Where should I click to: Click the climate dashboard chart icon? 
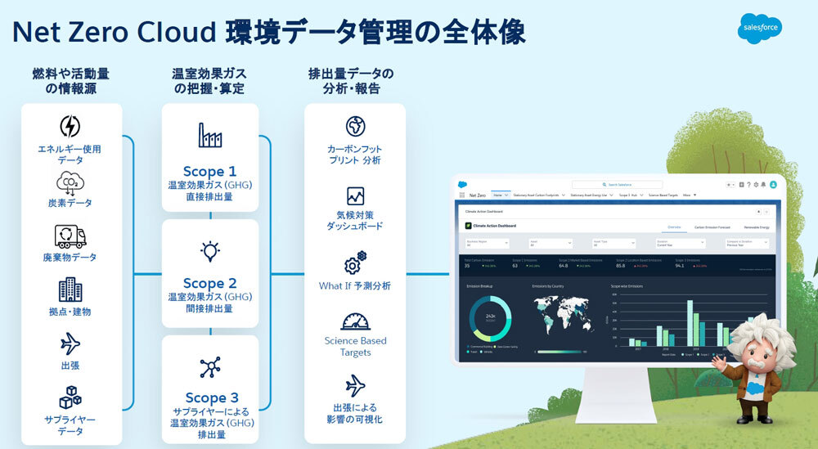coord(355,195)
